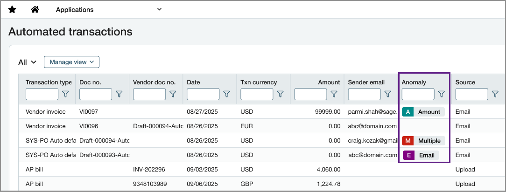Select the purple Email anomaly tag
The image size is (506, 192).
[x=421, y=155]
